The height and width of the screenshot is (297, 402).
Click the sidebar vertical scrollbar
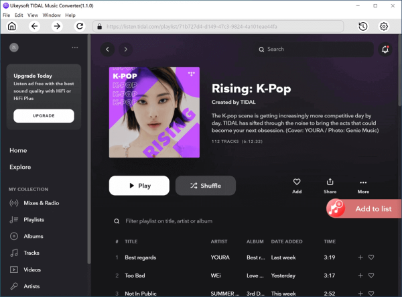click(89, 149)
